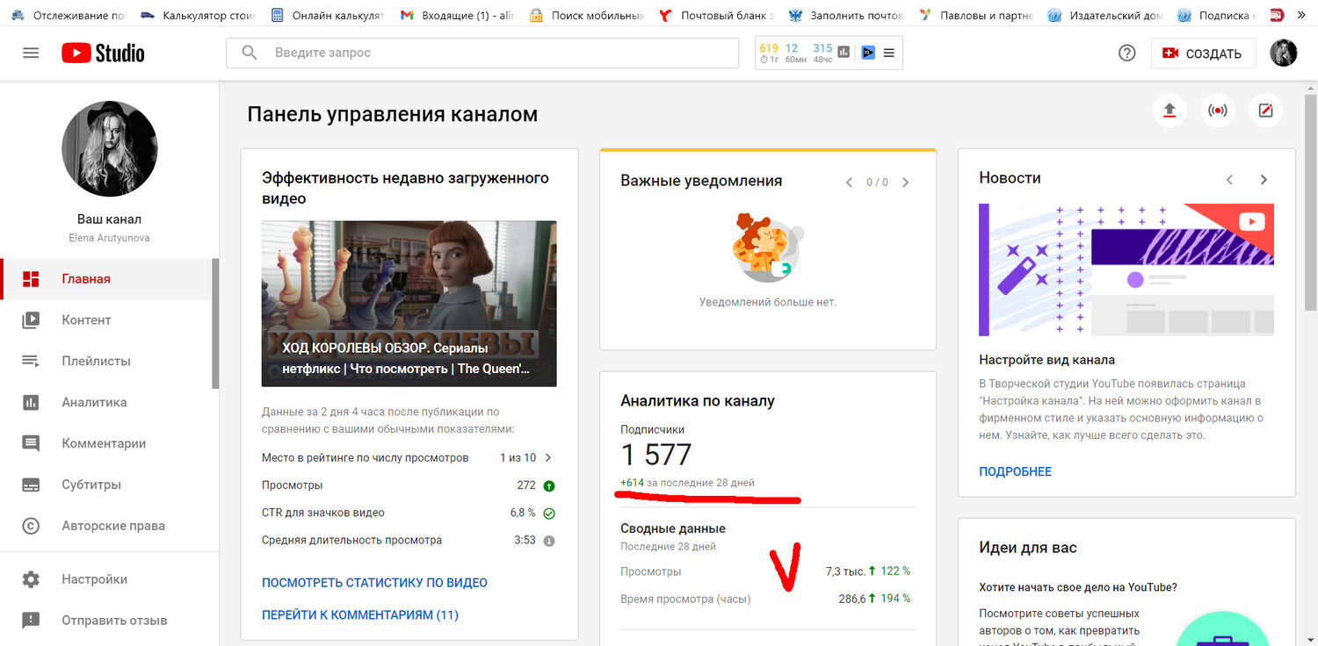This screenshot has height=646, width=1318.
Task: Open Павловы и партне bookmark
Action: pos(977,15)
